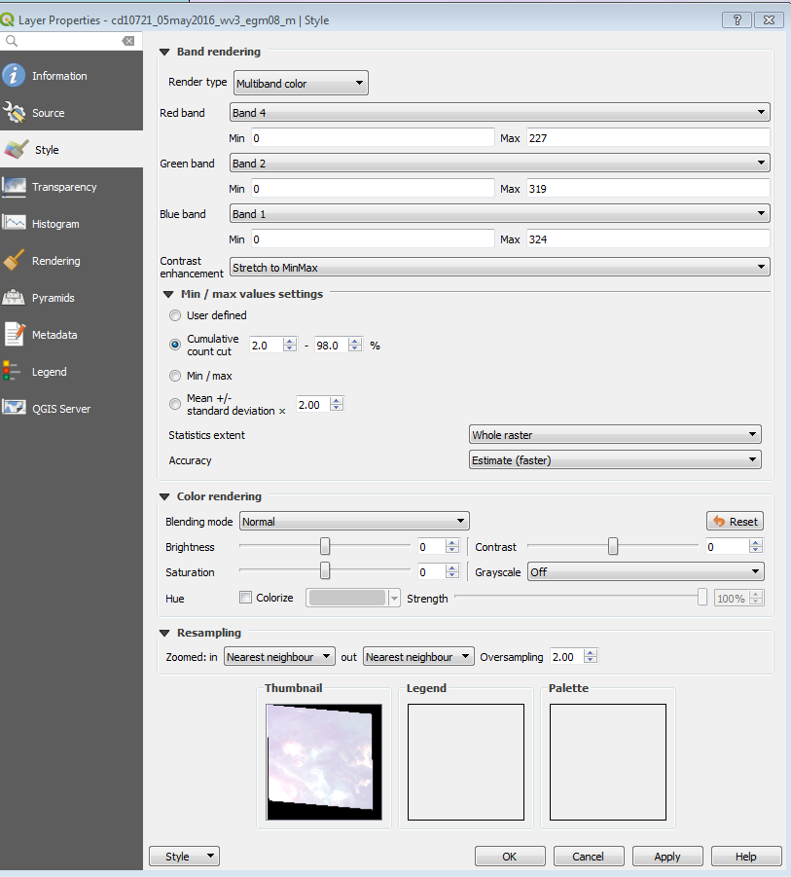Open the Information panel icon

click(x=14, y=76)
